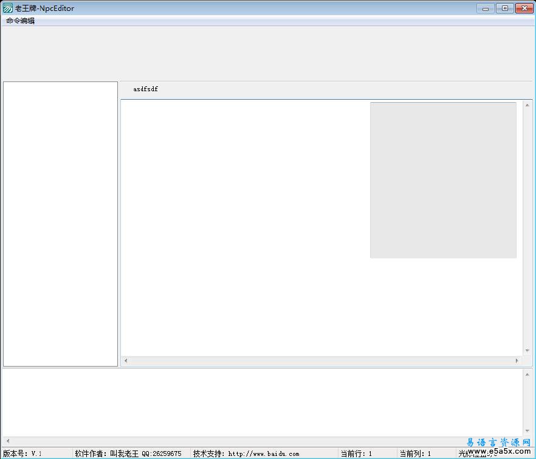This screenshot has width=536, height=459.
Task: Click the bottom box's scroll up arrow
Action: [527, 375]
